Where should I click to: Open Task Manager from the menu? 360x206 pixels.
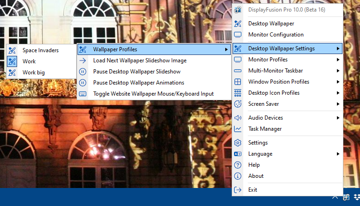(288, 129)
